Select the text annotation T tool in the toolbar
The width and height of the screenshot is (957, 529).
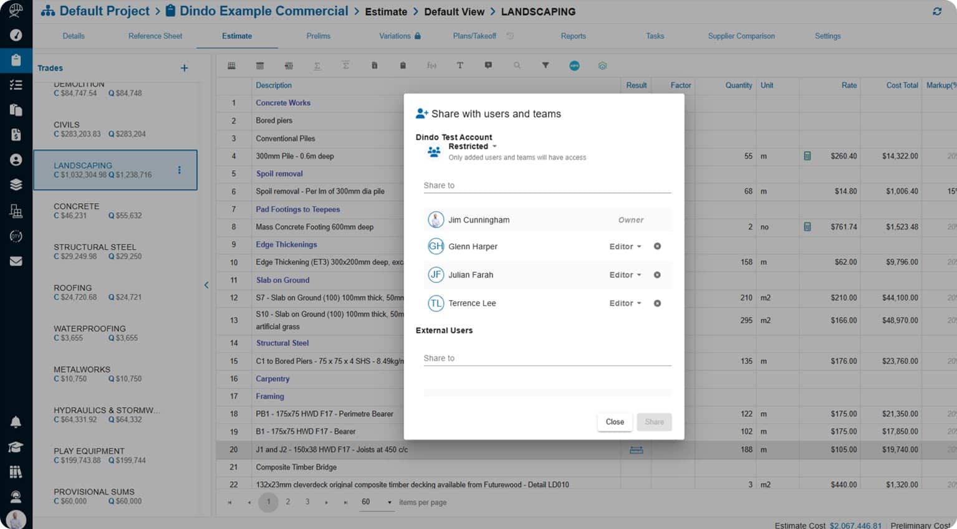click(460, 65)
